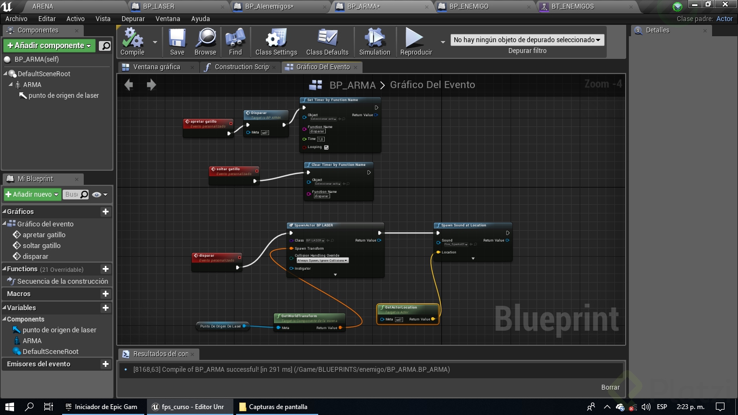Add a macro with the Macros plus
This screenshot has height=415, width=738.
(x=105, y=294)
